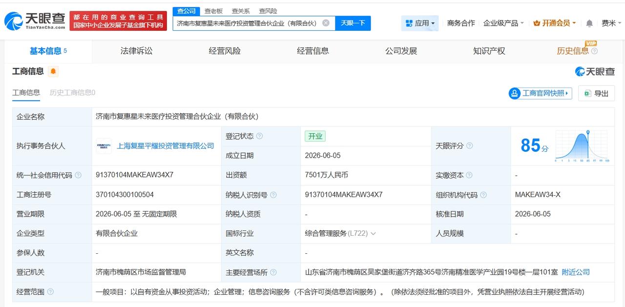
Task: Show help for 天眼评分
Action: point(469,146)
